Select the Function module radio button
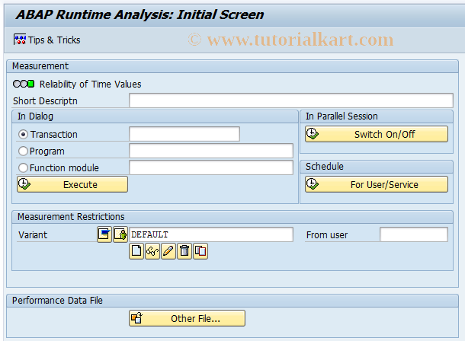465x341 pixels. pos(23,167)
